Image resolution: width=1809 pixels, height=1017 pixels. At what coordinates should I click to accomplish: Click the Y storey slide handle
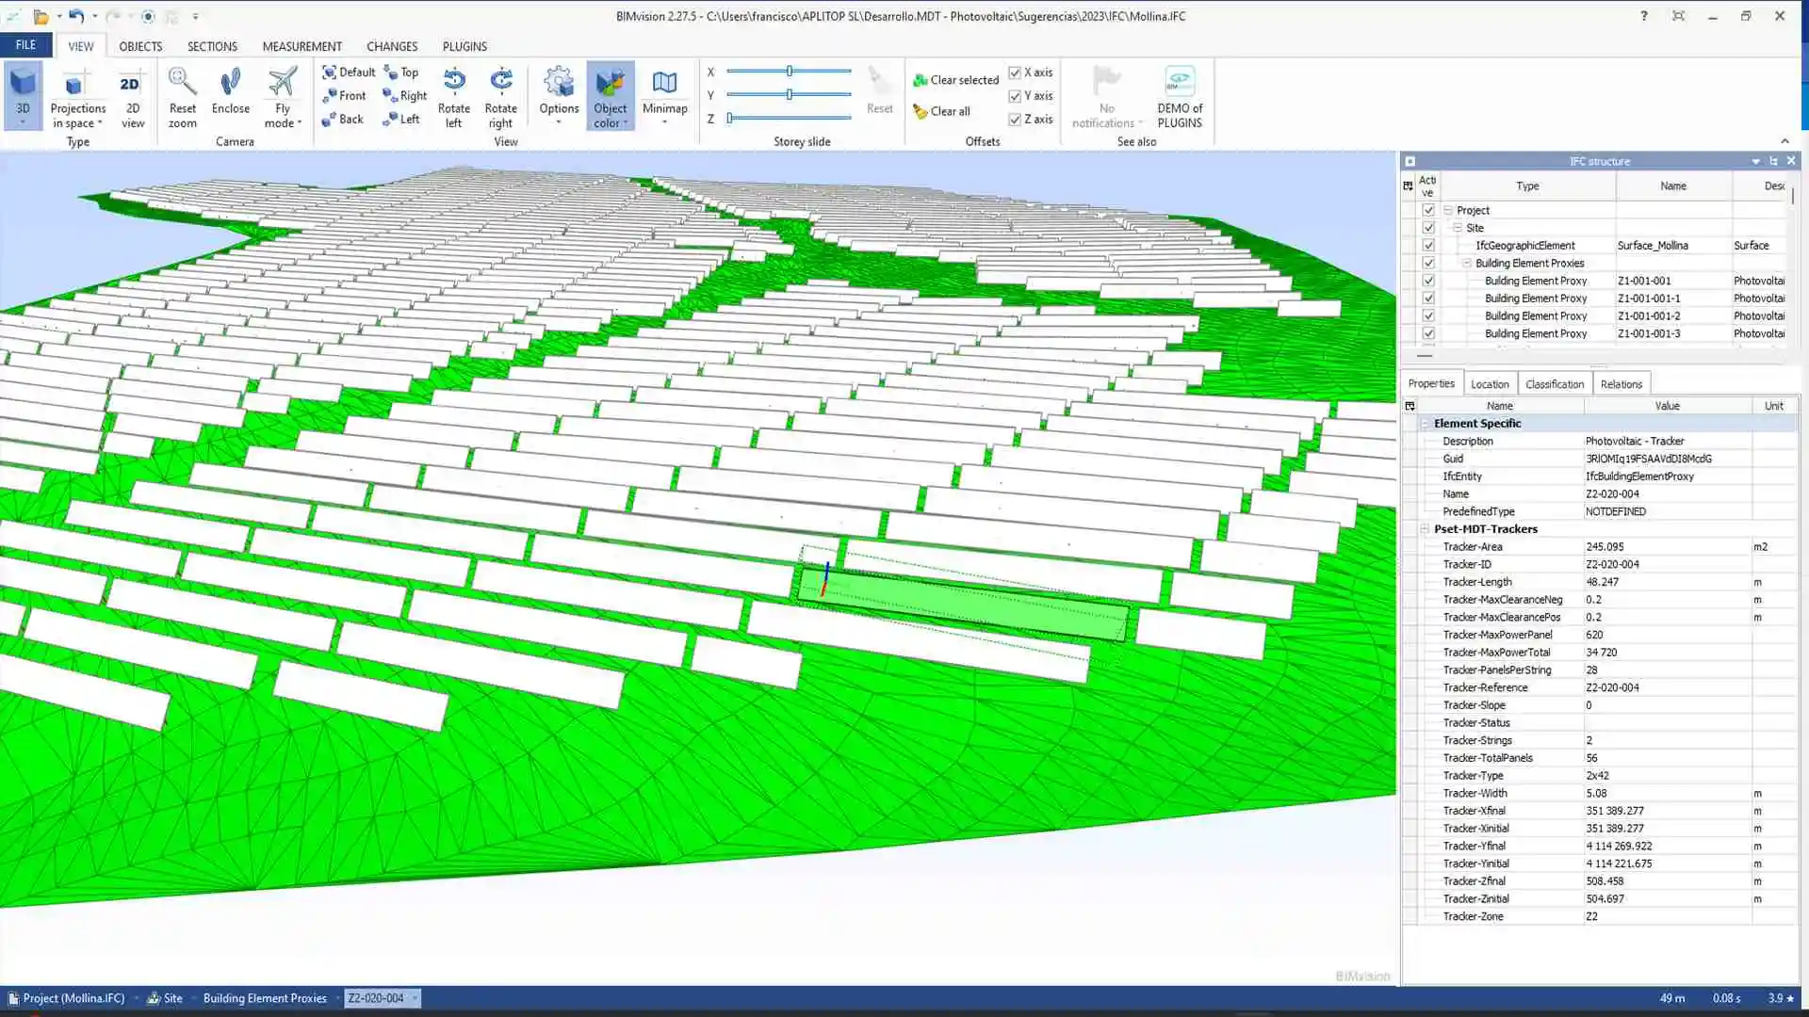(x=790, y=95)
